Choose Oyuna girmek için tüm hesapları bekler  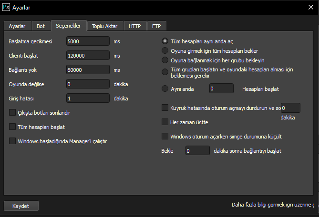[x=165, y=51]
